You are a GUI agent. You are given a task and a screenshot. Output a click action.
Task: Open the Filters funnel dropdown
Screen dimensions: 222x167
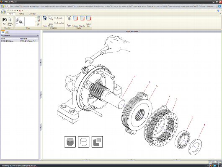point(69,21)
